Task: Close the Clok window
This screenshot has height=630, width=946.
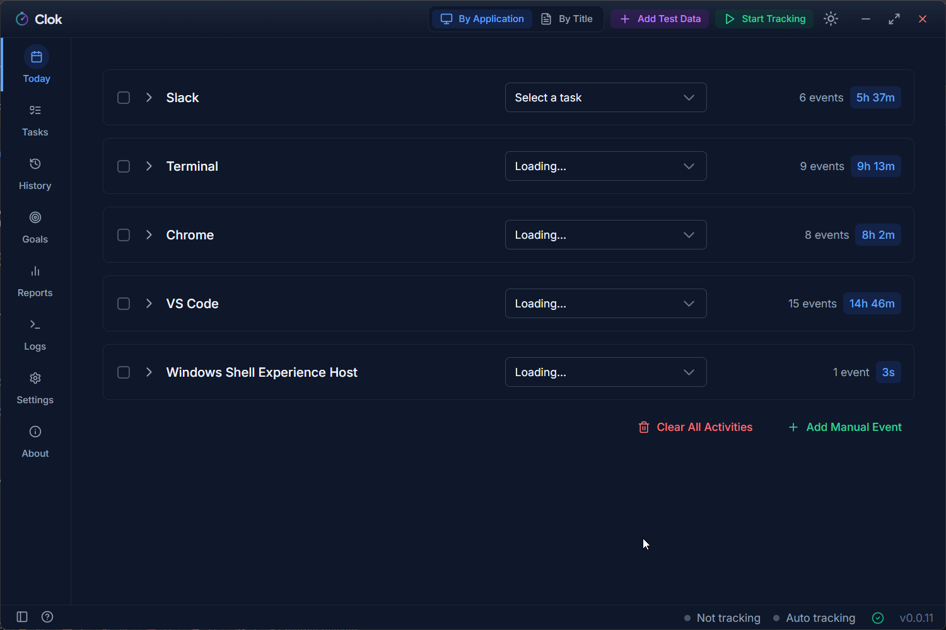Action: click(x=923, y=19)
